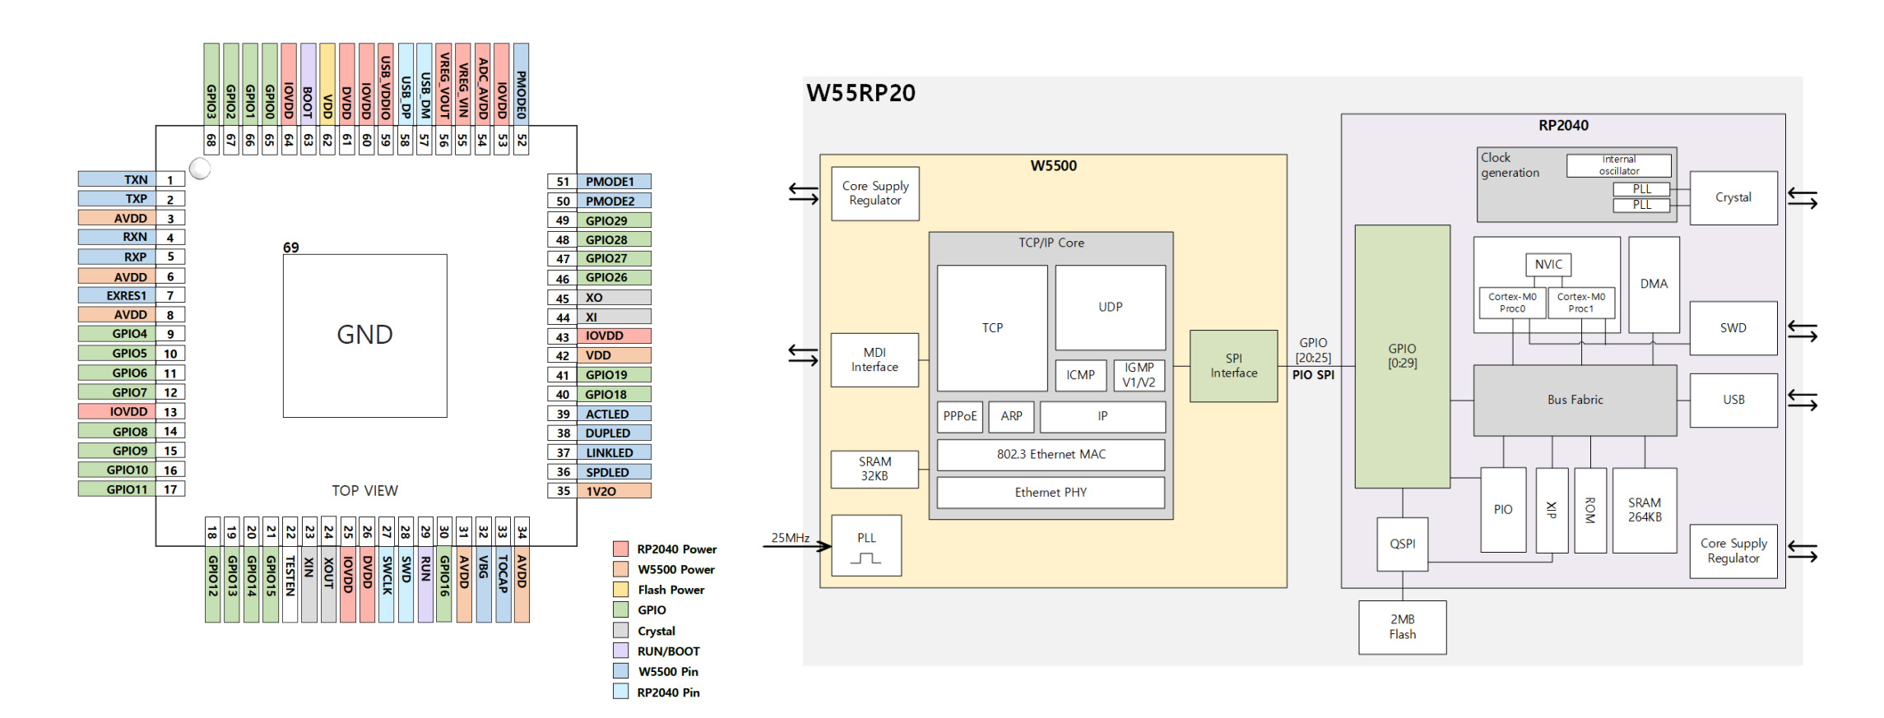Click the pin 1 marker circle
Image resolution: width=1884 pixels, height=718 pixels.
200,169
